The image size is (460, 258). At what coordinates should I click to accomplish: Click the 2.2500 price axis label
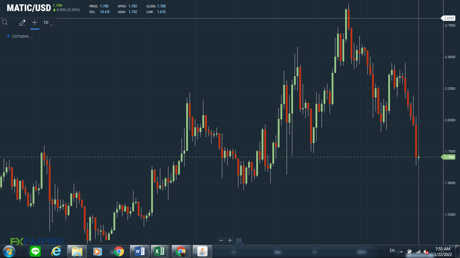(x=450, y=89)
